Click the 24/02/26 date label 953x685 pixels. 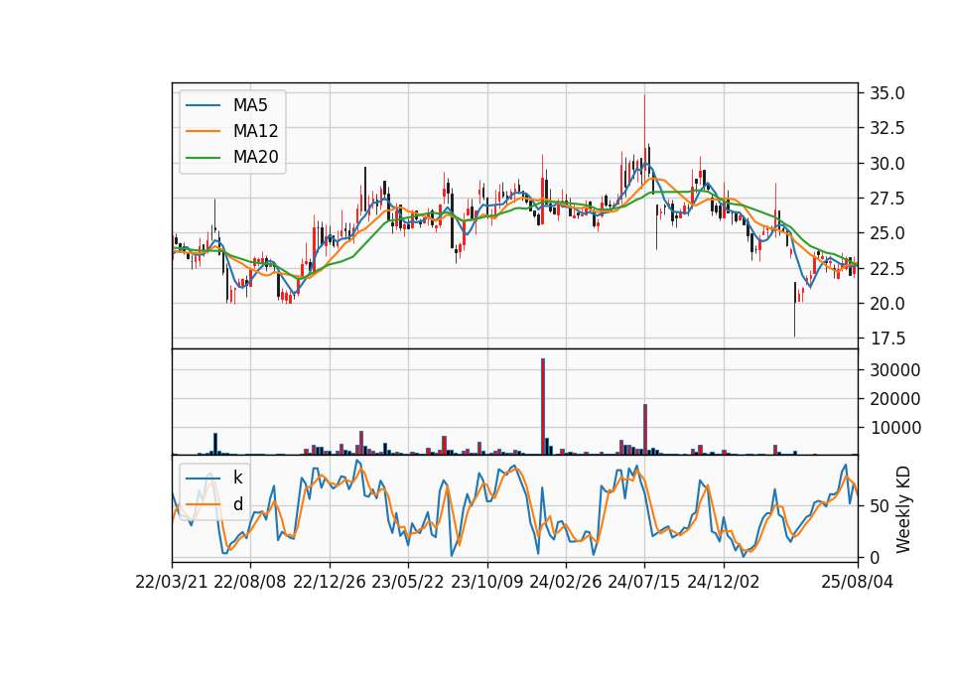pyautogui.click(x=566, y=583)
